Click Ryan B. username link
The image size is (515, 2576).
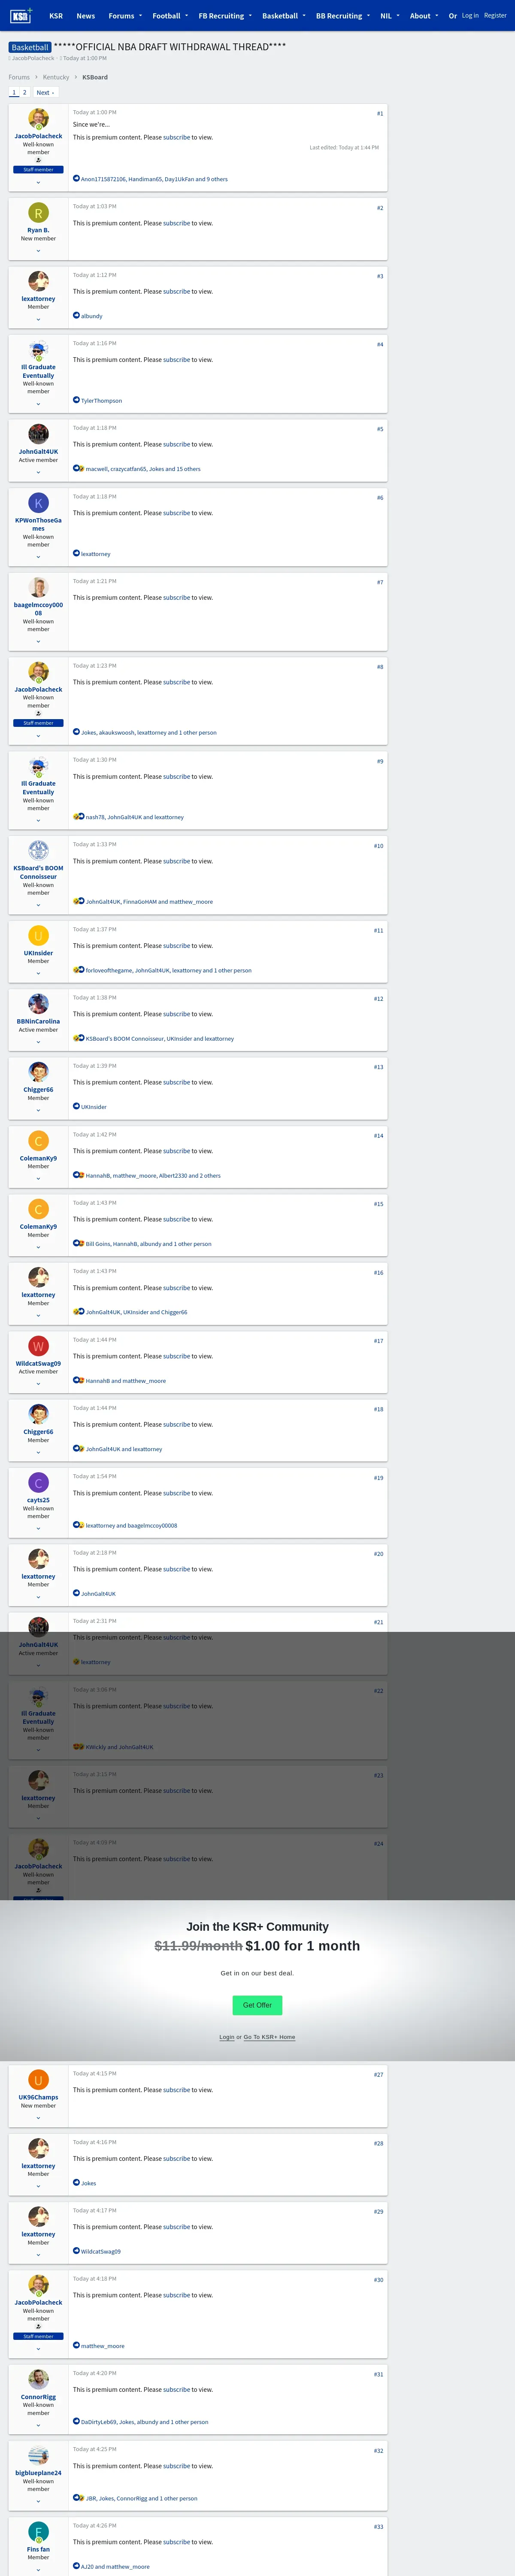(x=38, y=230)
